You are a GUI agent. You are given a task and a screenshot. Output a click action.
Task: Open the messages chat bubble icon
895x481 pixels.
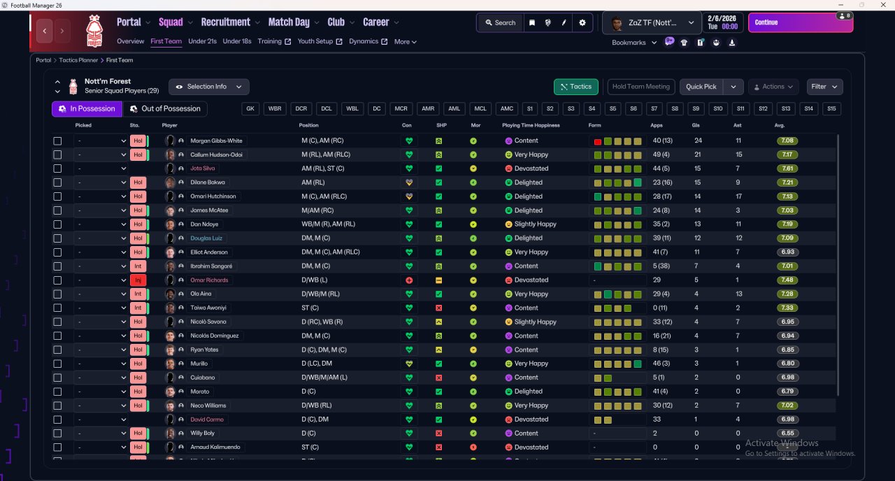pos(669,42)
